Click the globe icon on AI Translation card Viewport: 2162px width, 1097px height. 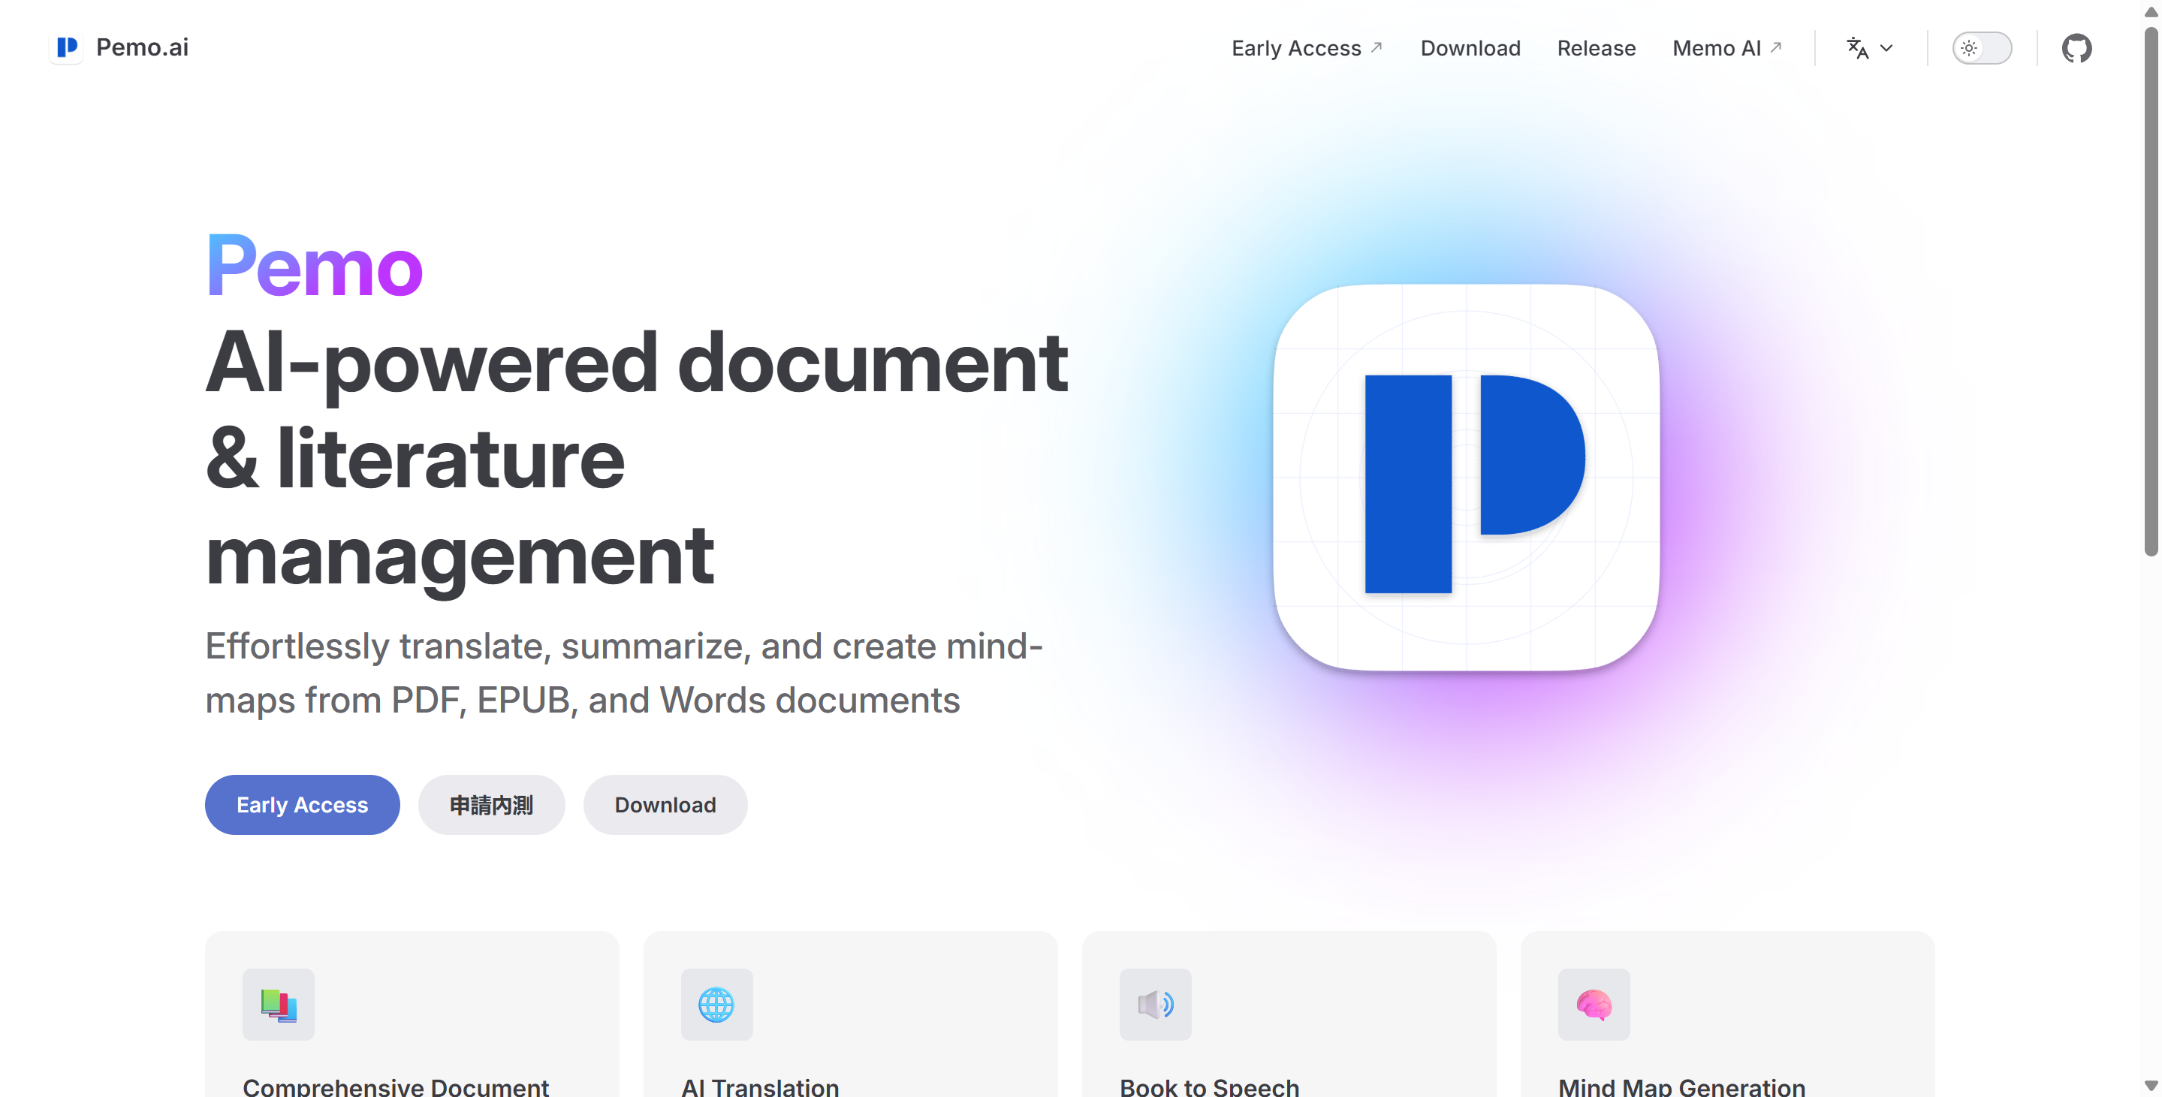coord(716,1004)
